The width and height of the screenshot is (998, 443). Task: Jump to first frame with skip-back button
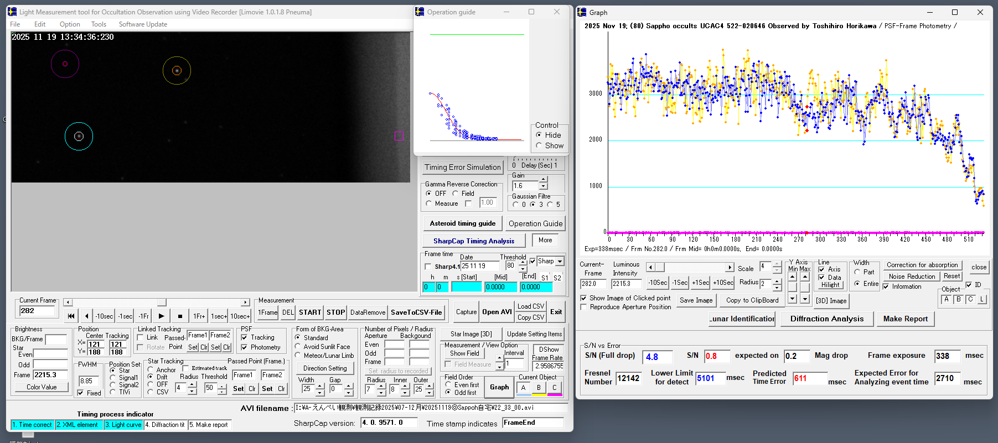[x=71, y=316]
